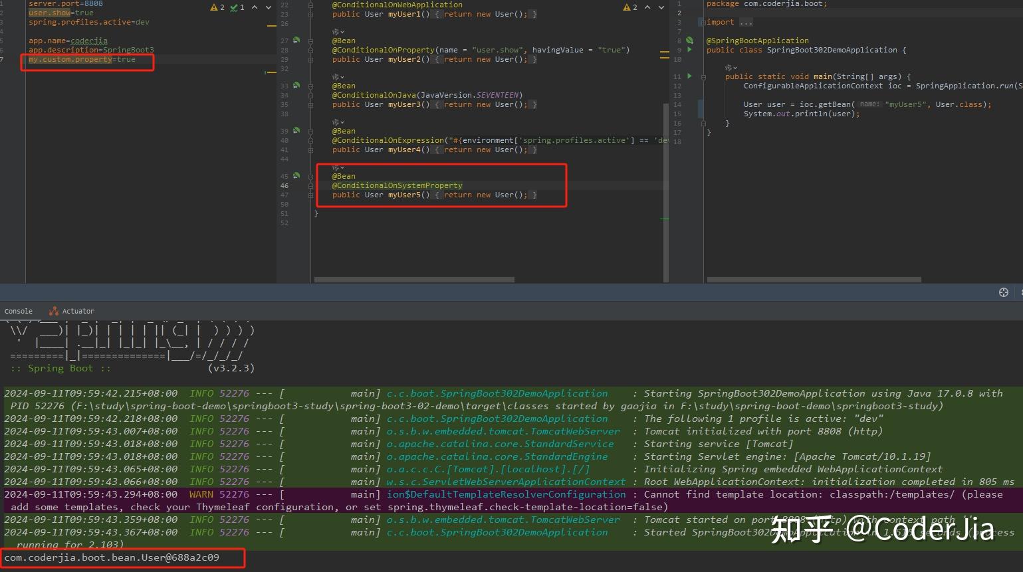The height and width of the screenshot is (572, 1023).
Task: Select line number 46 in the gutter
Action: [284, 185]
